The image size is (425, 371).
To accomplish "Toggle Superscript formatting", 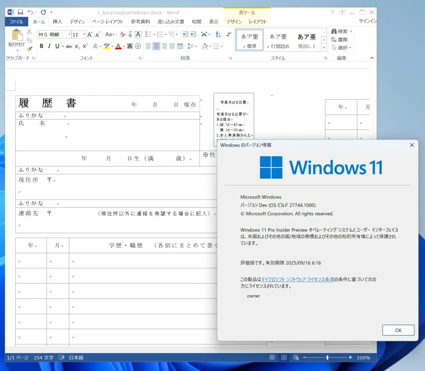I will (x=85, y=46).
